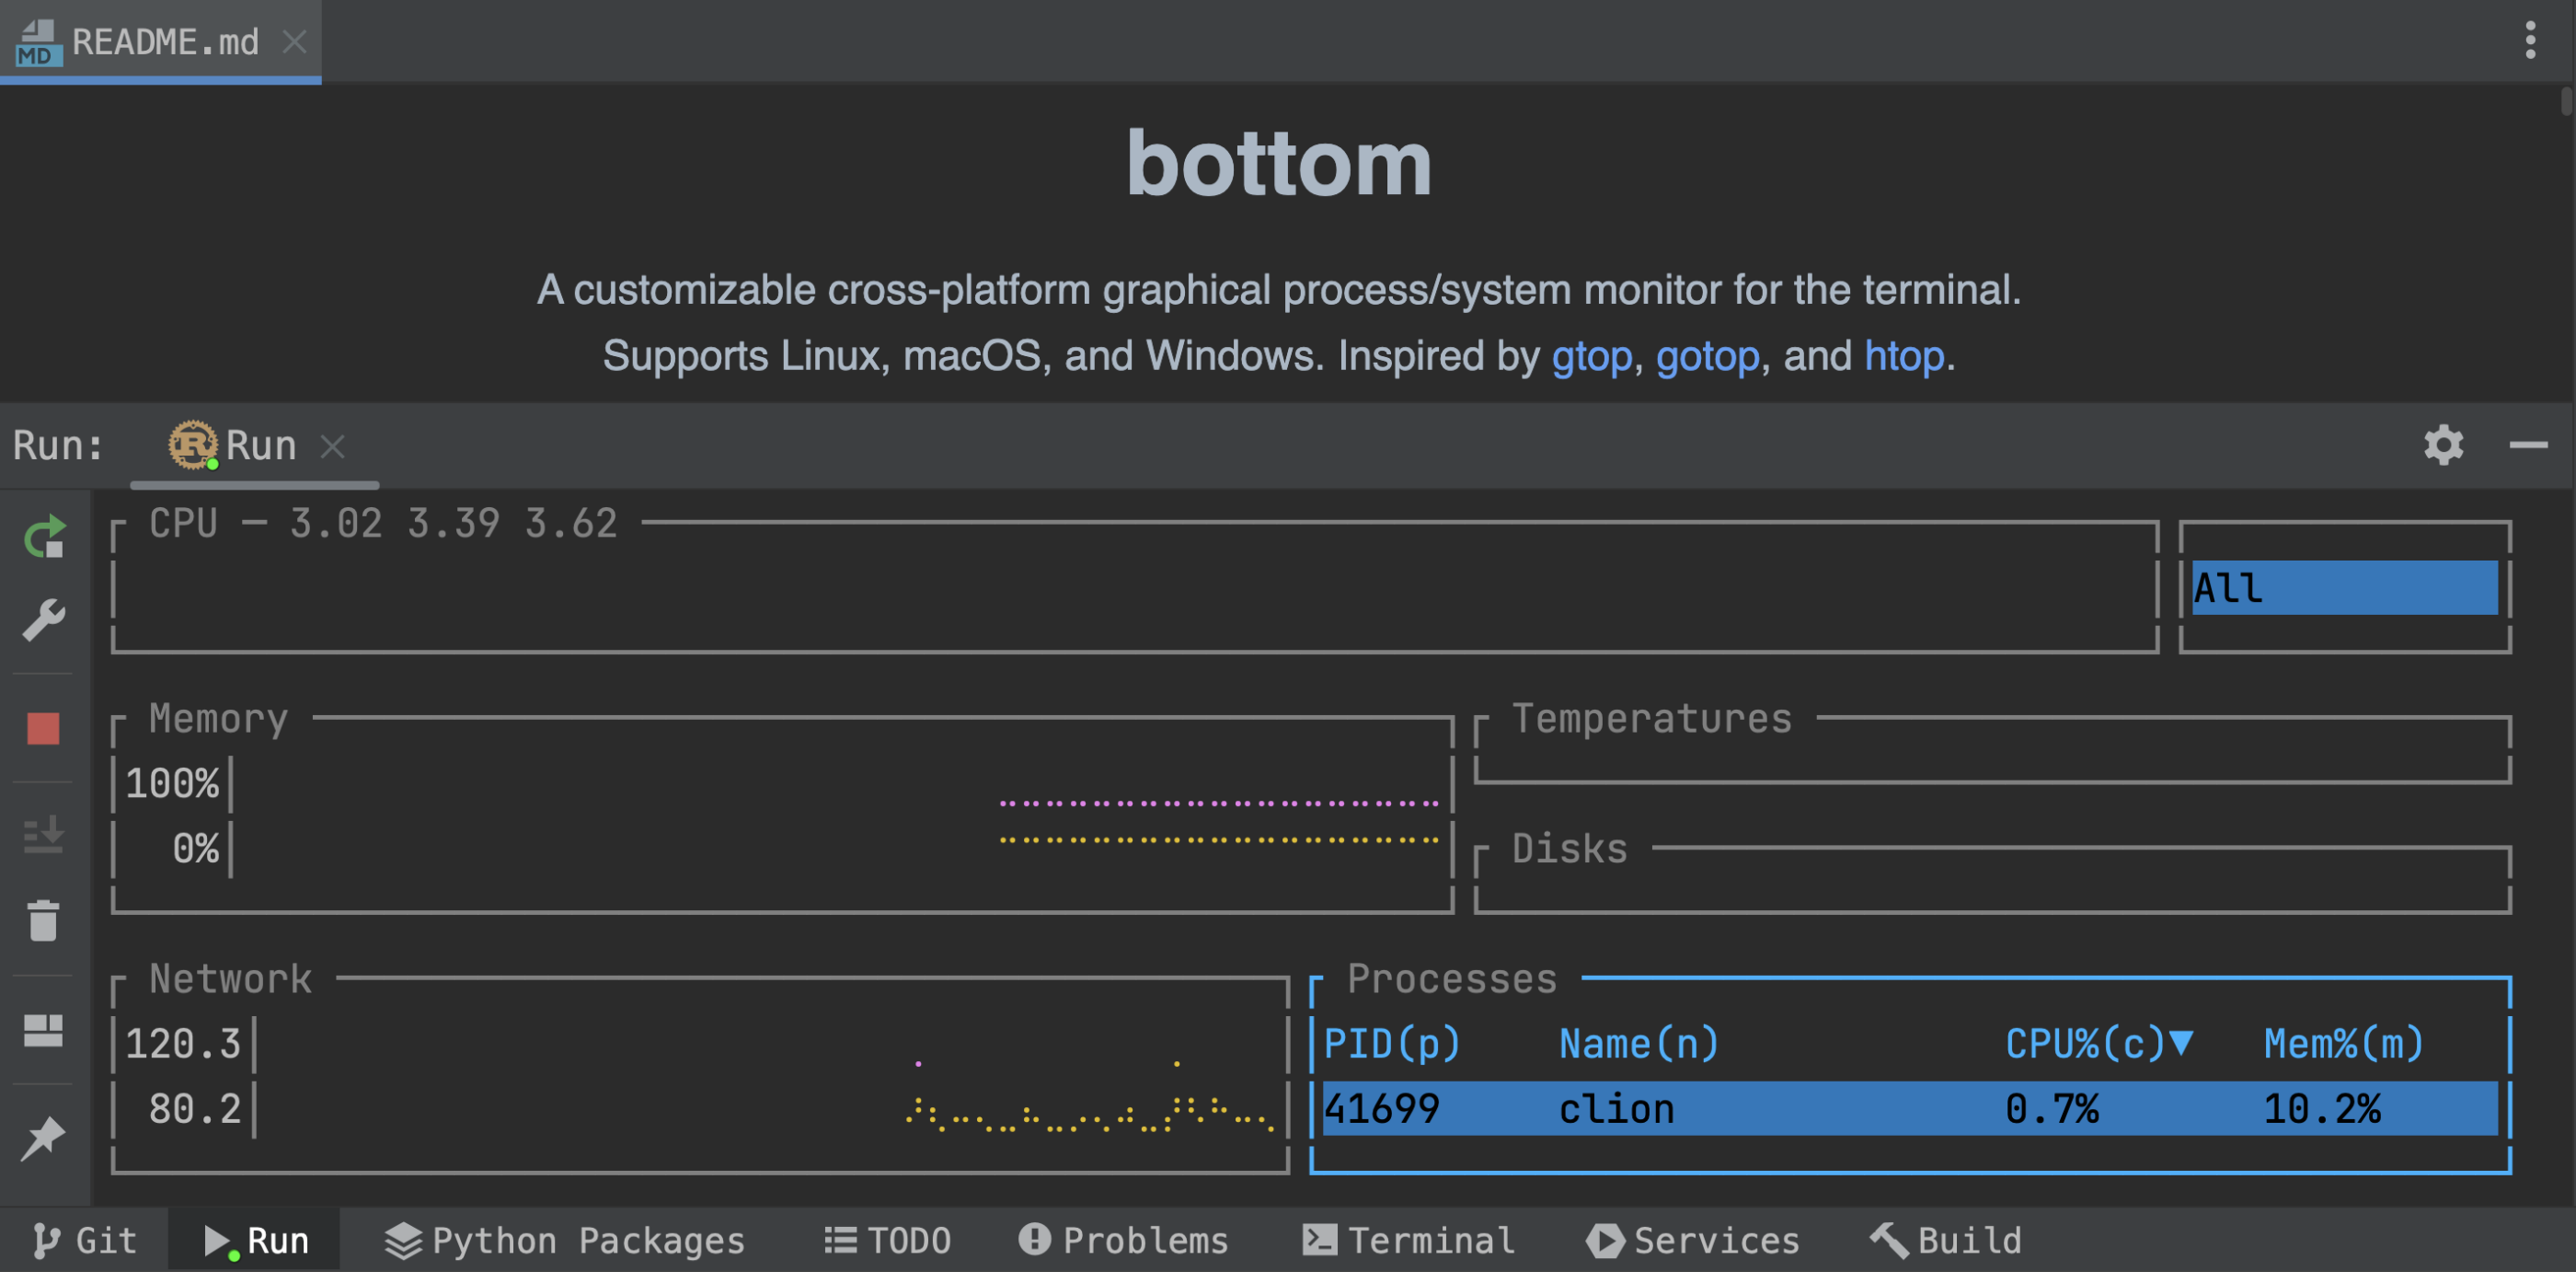Follow the htop link
The image size is (2576, 1272).
(1904, 356)
